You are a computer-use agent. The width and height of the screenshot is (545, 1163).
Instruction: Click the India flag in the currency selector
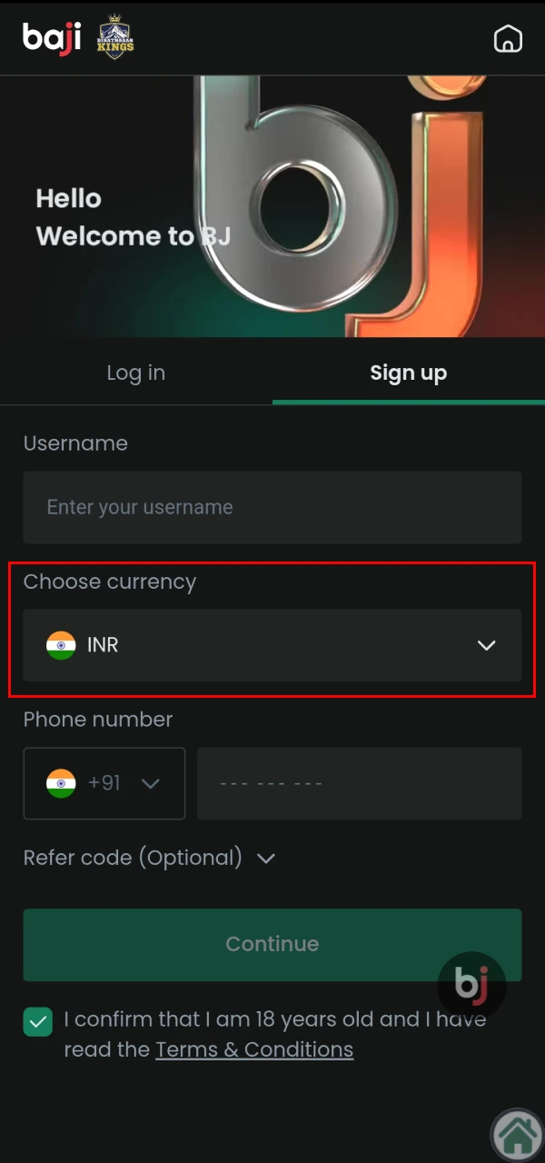click(x=60, y=645)
